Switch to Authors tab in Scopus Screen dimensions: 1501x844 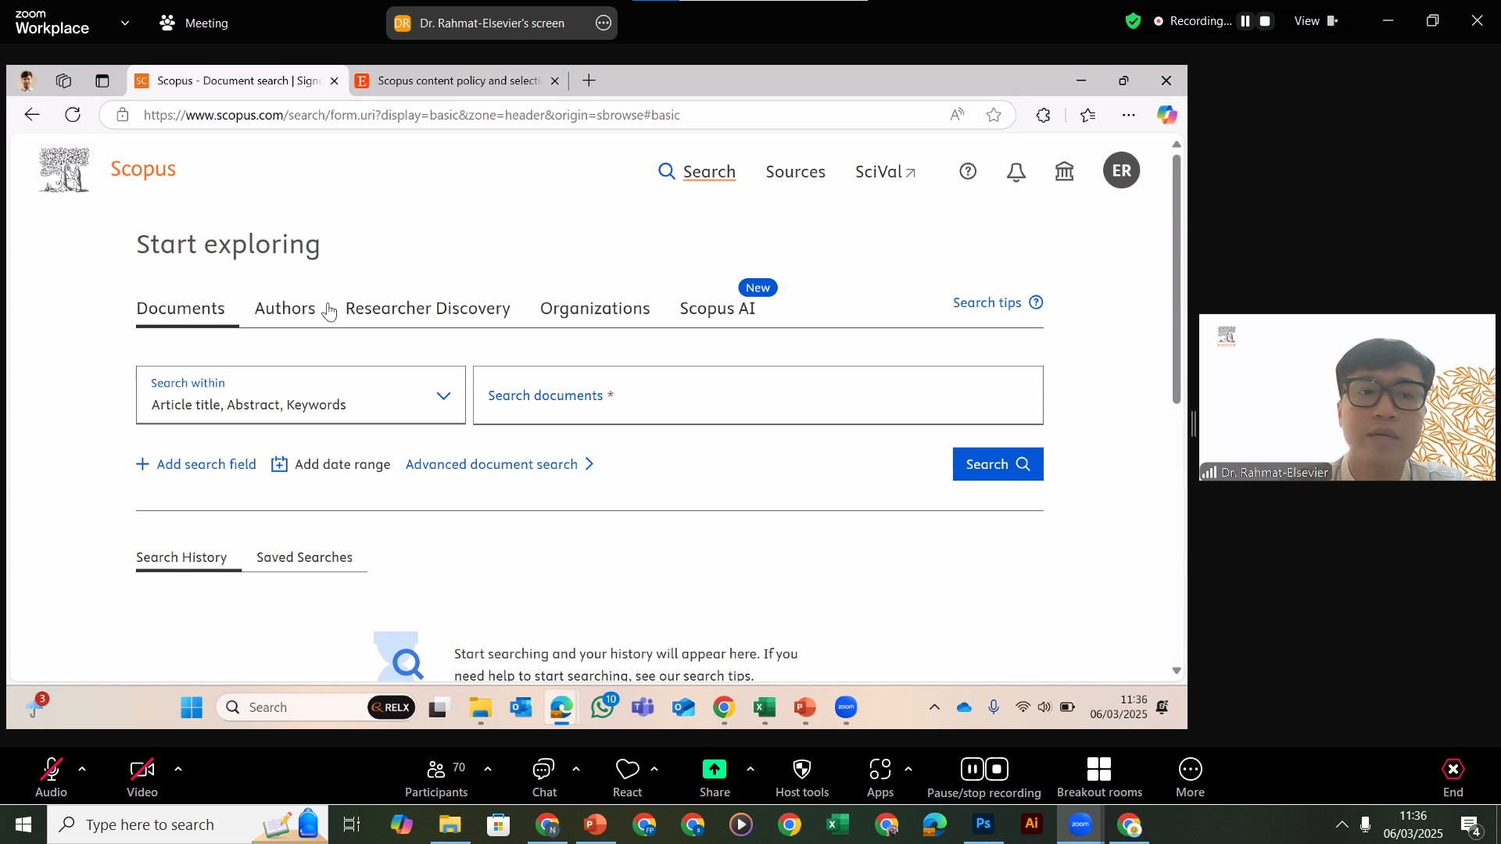click(x=285, y=309)
